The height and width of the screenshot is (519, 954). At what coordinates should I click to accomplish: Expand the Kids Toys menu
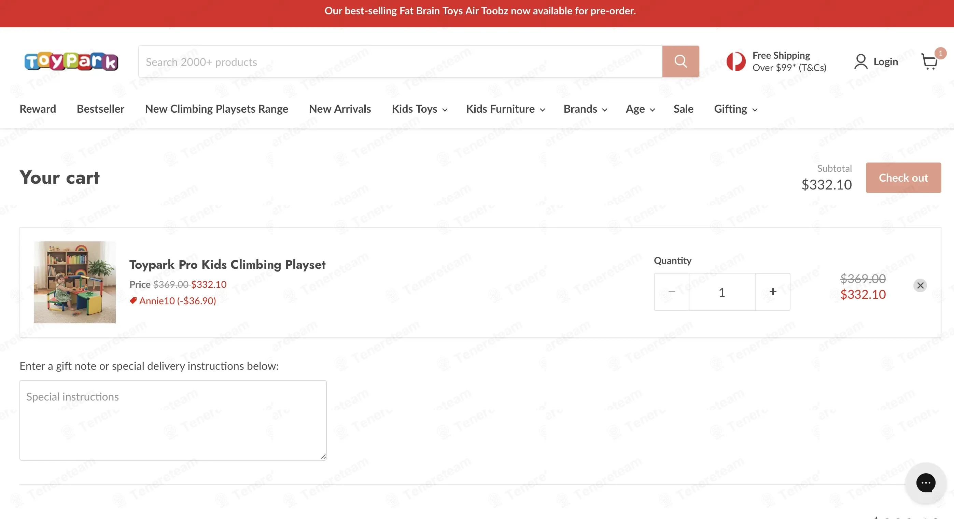coord(420,109)
